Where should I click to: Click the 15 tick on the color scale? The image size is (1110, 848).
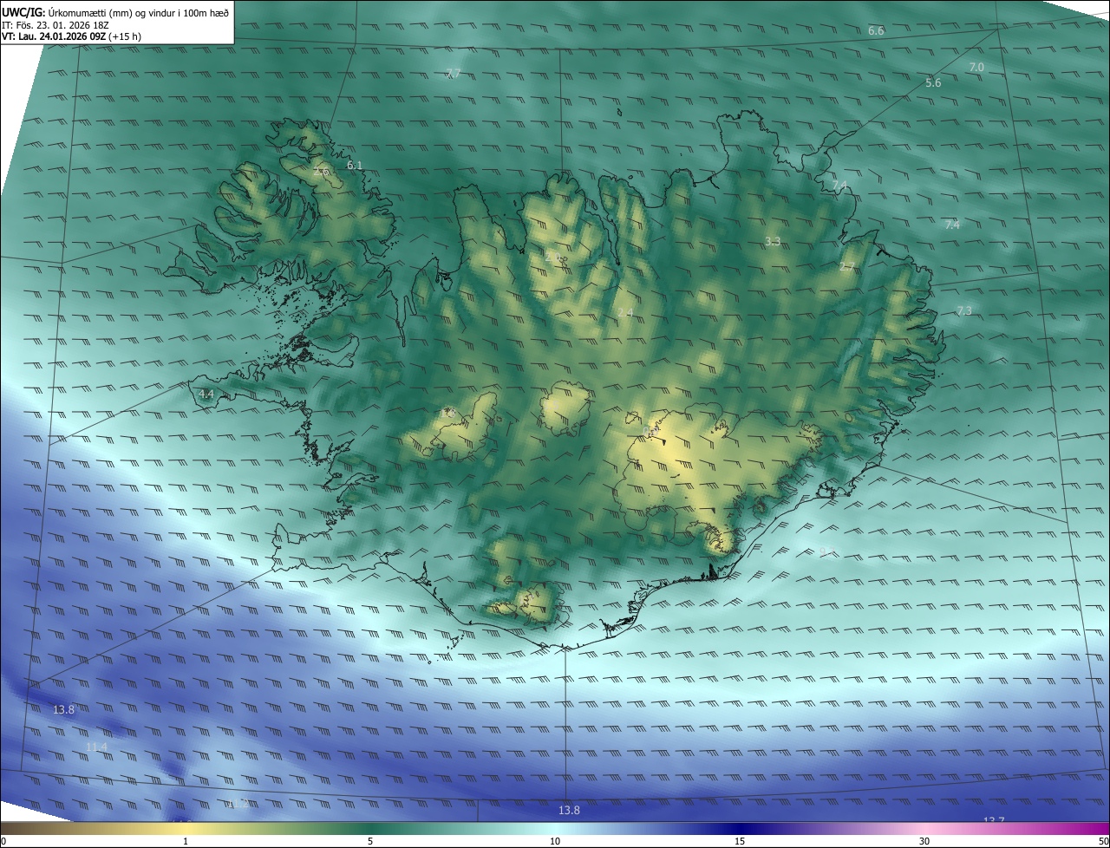(740, 841)
